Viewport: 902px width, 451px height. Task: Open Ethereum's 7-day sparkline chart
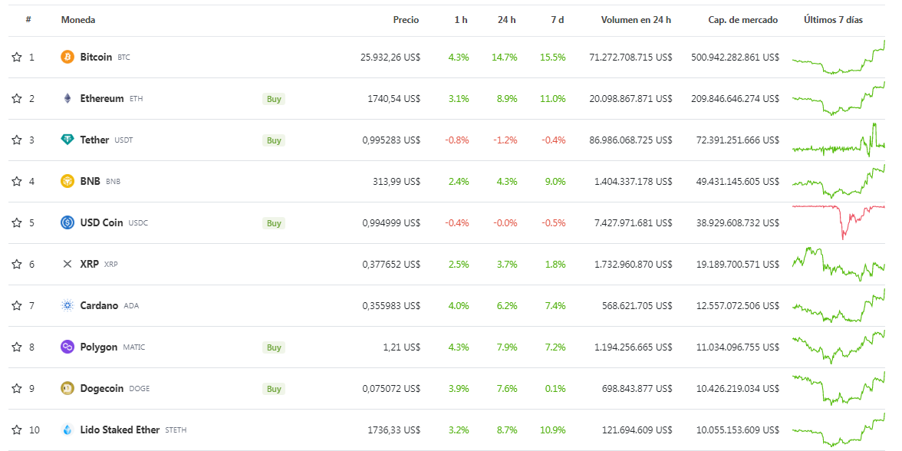tap(838, 98)
